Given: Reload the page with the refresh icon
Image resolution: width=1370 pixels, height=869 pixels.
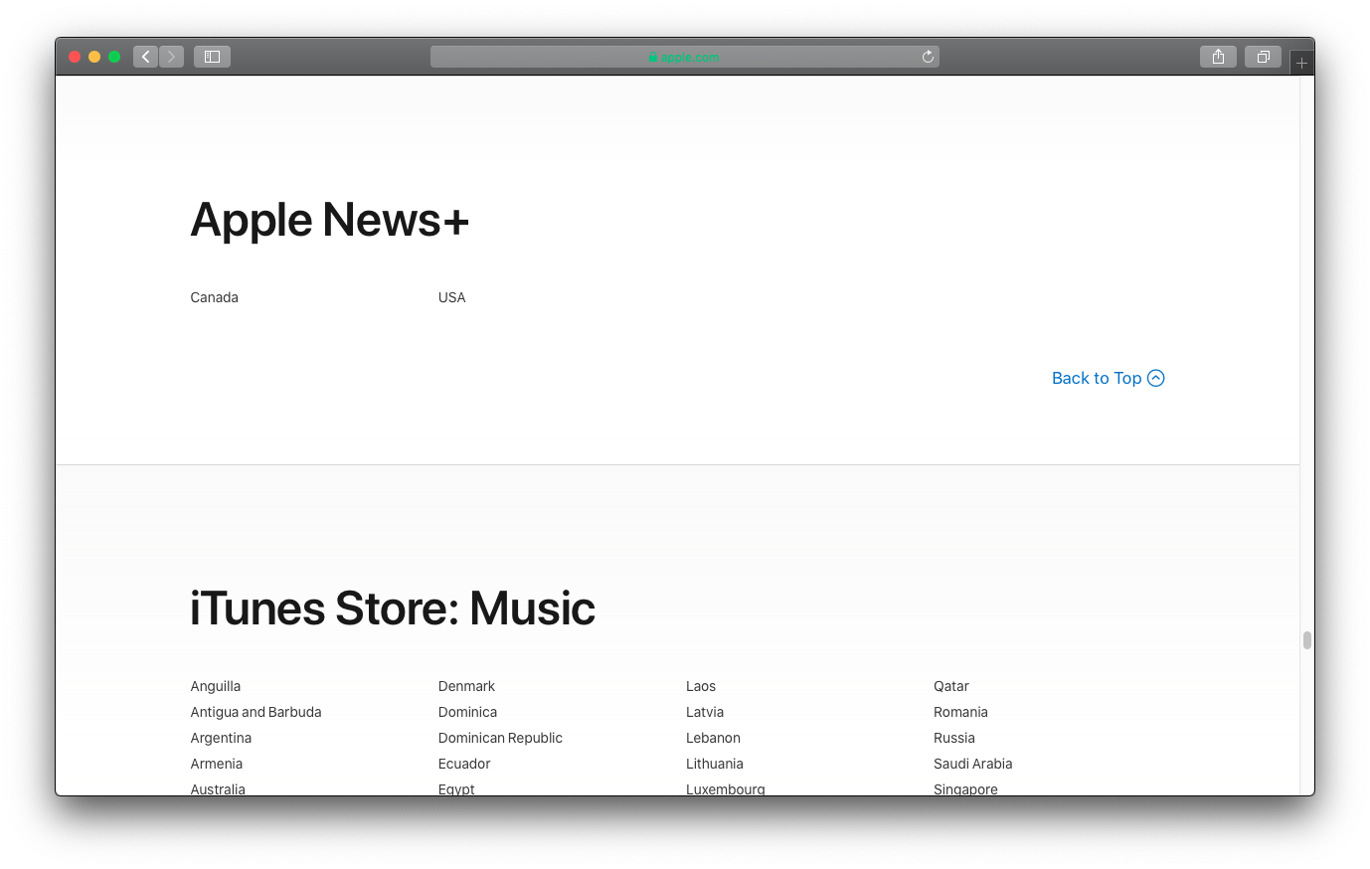Looking at the screenshot, I should coord(928,57).
